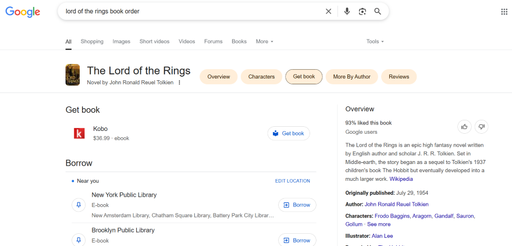The image size is (512, 246).
Task: Pin Brooklyn Public Library with pin icon
Action: point(79,240)
